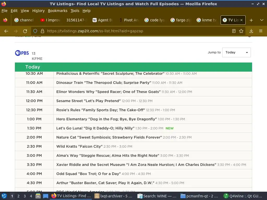Image resolution: width=267 pixels, height=200 pixels.
Task: Click the file manager taskbar launcher icon
Action: point(38,196)
